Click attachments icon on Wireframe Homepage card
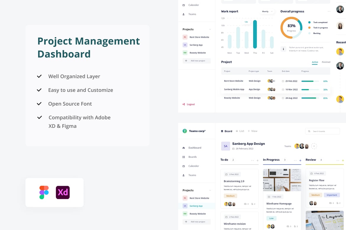The image size is (346, 230). click(x=295, y=226)
